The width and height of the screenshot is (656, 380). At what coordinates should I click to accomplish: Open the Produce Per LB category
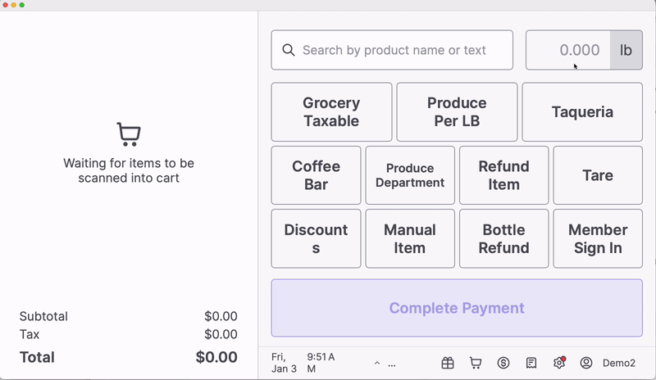coord(457,112)
